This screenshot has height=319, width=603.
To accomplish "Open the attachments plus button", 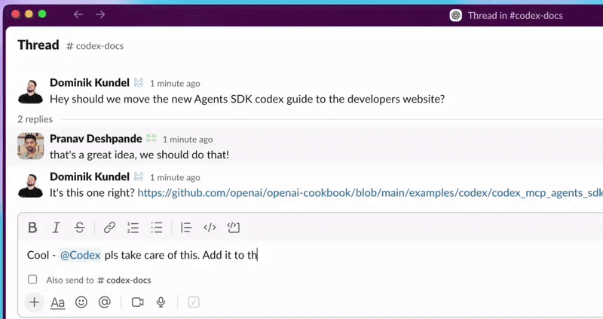I will [34, 302].
